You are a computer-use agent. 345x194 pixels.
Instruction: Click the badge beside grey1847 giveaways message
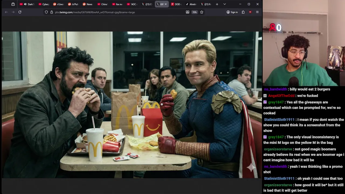pos(265,102)
